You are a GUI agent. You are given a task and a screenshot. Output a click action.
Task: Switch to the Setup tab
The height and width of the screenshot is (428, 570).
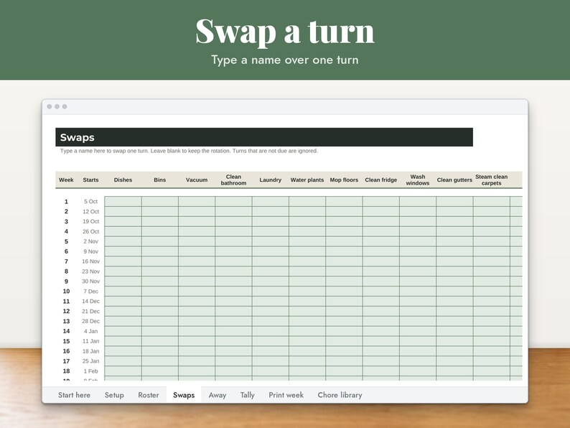click(114, 395)
